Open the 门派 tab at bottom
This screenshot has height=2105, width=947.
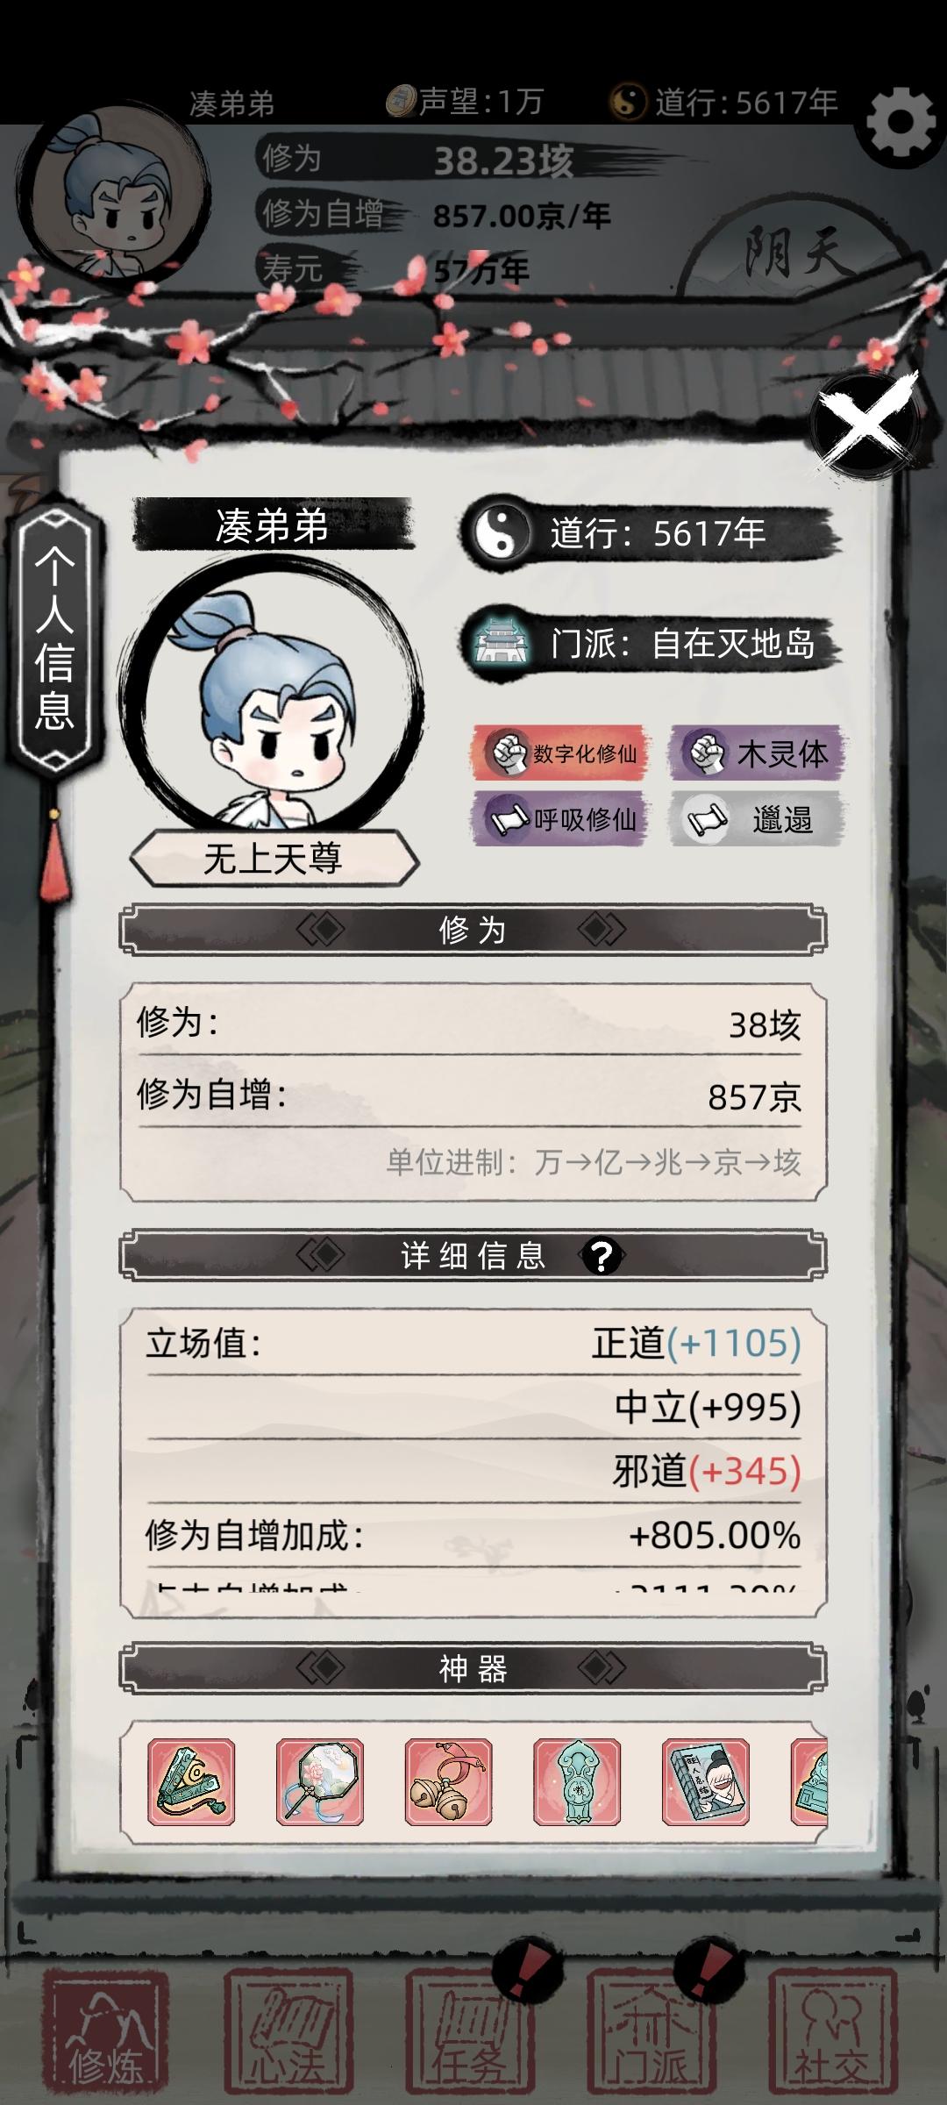pyautogui.click(x=651, y=2030)
